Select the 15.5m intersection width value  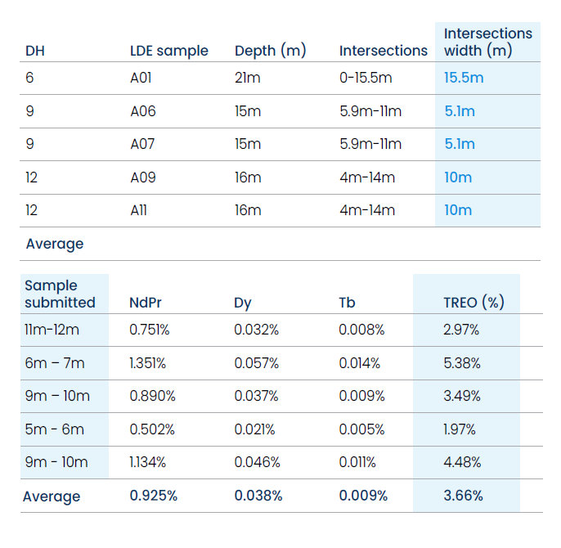(464, 78)
